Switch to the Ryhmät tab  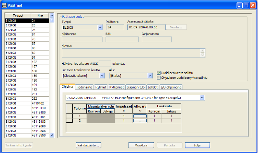pos(101,87)
